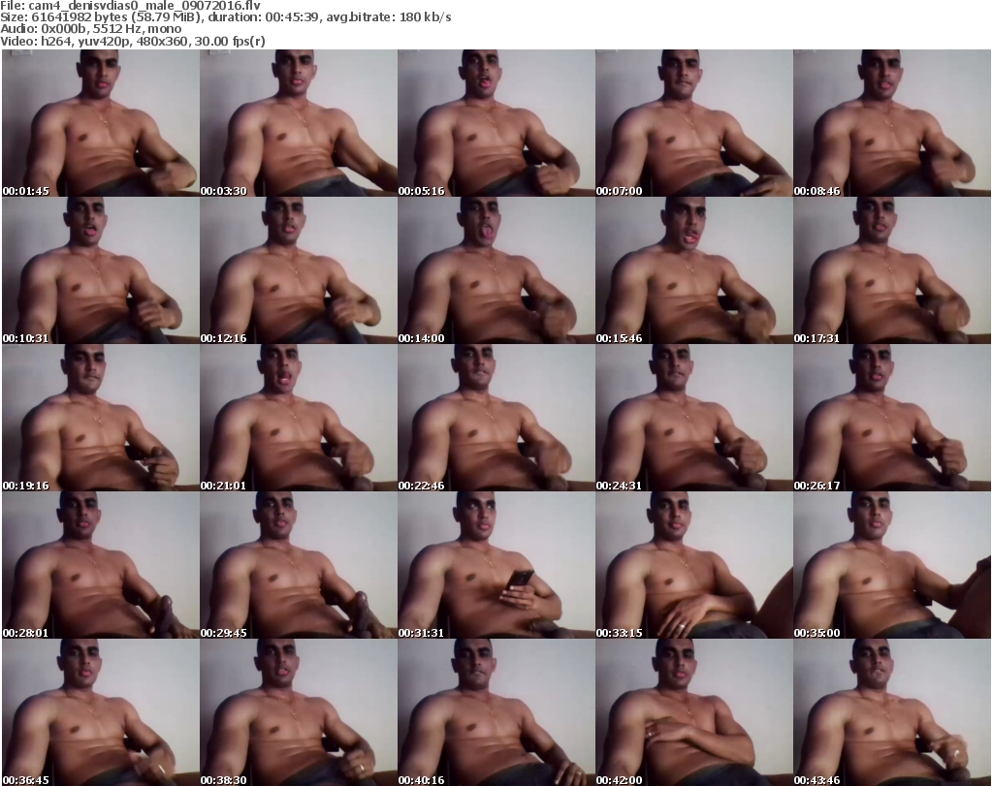This screenshot has height=786, width=993.
Task: Click the thumbnail stamped 00:35:00
Action: [892, 565]
